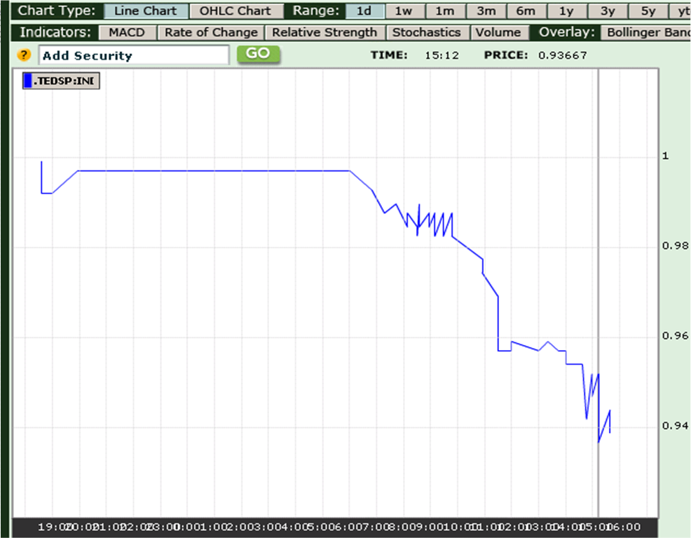Click the 0.93667 price readout

[562, 55]
